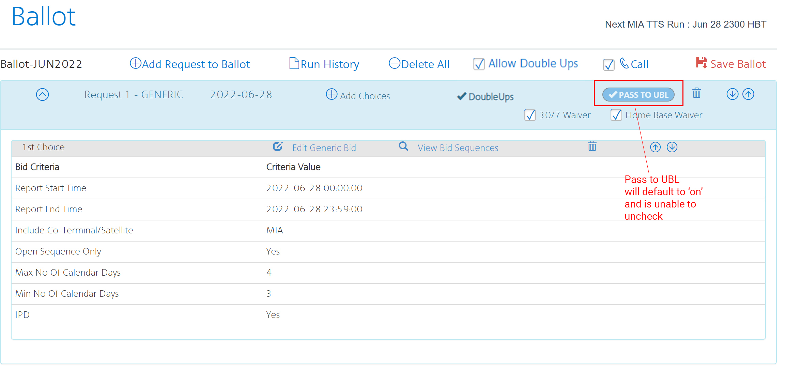This screenshot has height=370, width=785.
Task: Click the Request 1 - GENERIC title
Action: pos(134,94)
